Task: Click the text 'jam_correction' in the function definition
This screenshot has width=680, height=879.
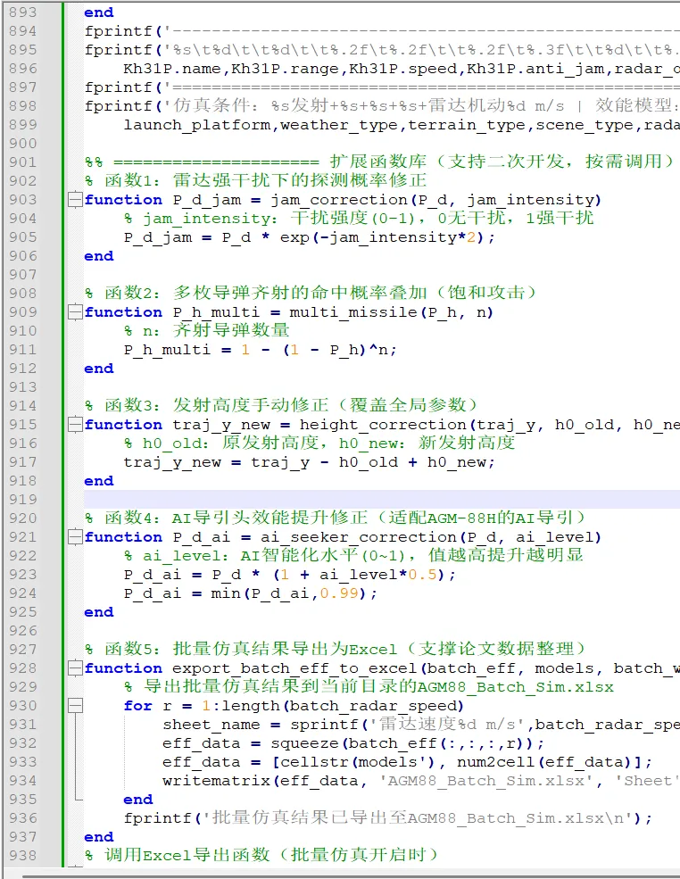Action: (340, 200)
